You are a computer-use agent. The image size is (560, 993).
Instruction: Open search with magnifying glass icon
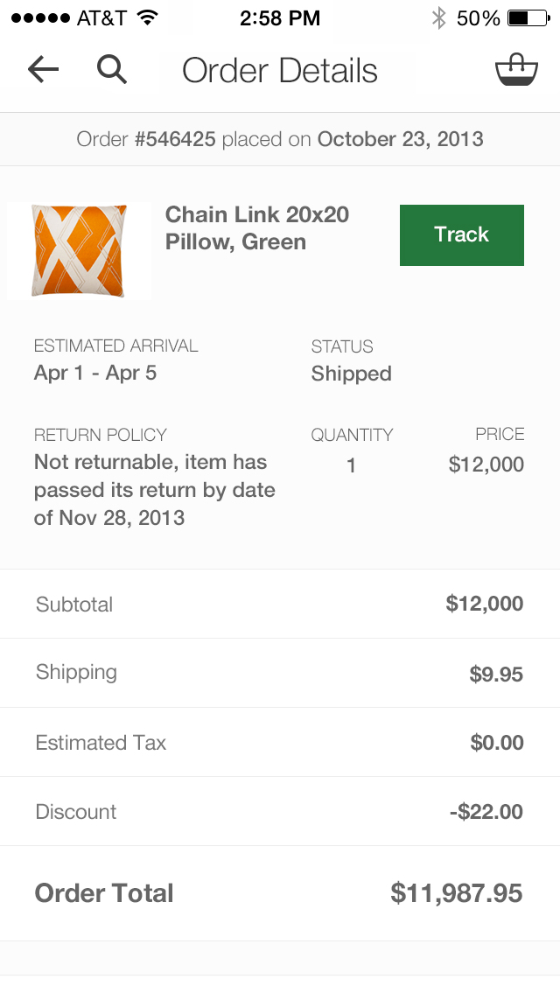(112, 70)
